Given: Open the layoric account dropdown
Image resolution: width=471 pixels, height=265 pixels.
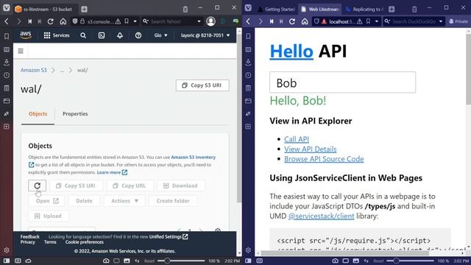Looking at the screenshot, I should (x=205, y=35).
